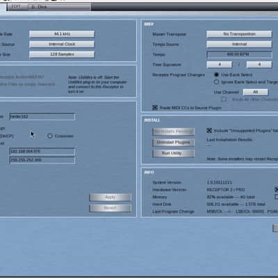Toggle Route MIDI CCs to Source Plugin checkbox

coord(155,108)
